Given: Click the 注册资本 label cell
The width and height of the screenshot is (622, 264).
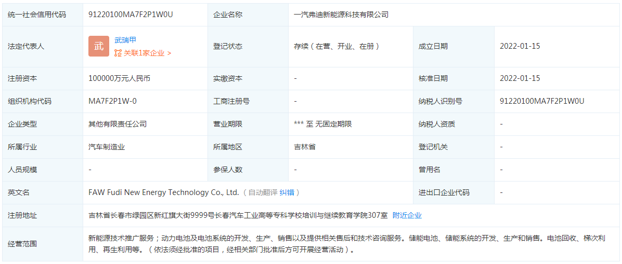Looking at the screenshot, I should click(x=43, y=78).
